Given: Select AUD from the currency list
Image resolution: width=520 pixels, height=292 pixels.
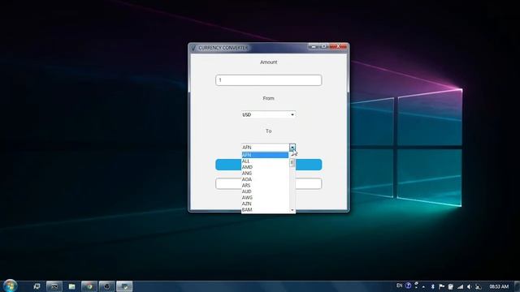Looking at the screenshot, I should pos(265,191).
